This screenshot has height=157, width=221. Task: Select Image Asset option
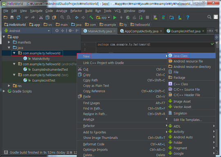coord(192,101)
